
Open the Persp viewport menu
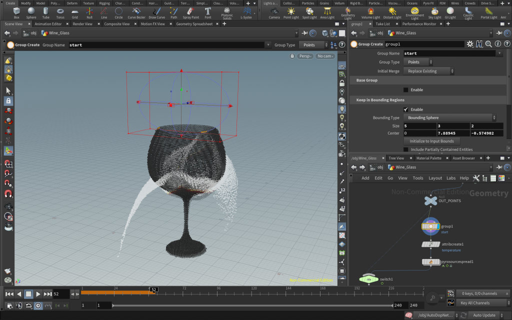point(305,56)
